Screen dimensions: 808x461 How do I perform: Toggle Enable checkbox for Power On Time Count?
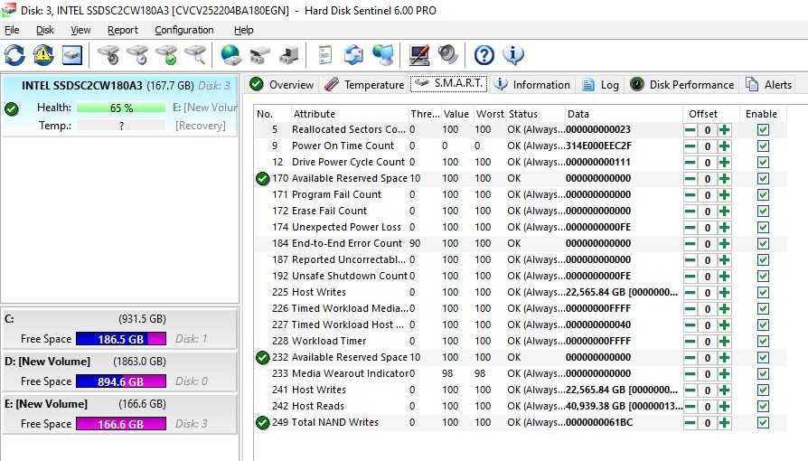(x=763, y=146)
